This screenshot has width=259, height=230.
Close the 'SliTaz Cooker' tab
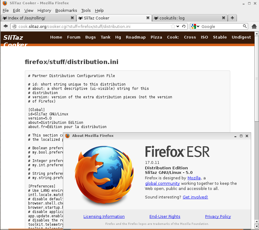148,18
